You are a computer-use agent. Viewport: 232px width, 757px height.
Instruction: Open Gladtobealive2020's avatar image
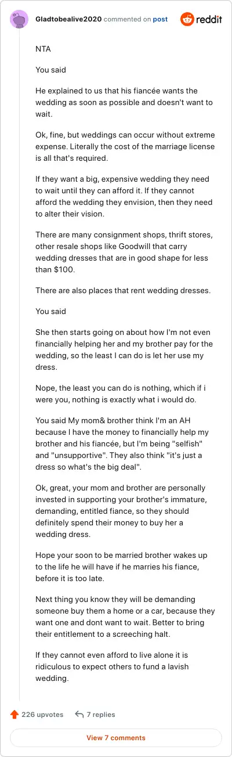point(19,19)
